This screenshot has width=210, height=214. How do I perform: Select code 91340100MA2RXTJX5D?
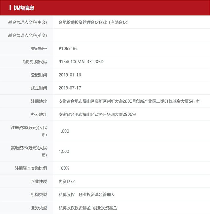81,62
